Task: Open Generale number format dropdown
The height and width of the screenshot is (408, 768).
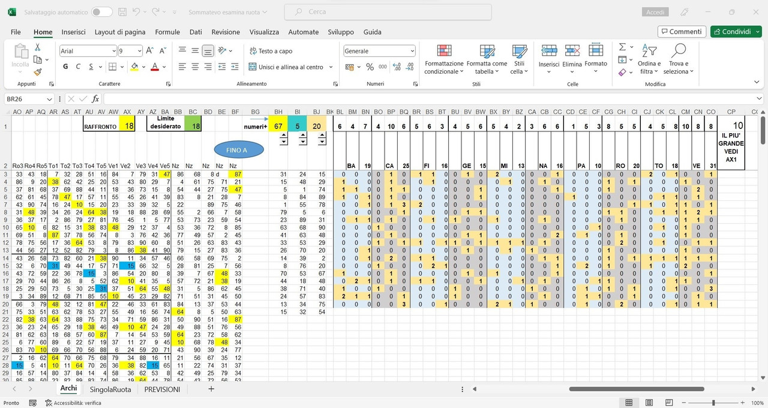Action: pyautogui.click(x=412, y=51)
